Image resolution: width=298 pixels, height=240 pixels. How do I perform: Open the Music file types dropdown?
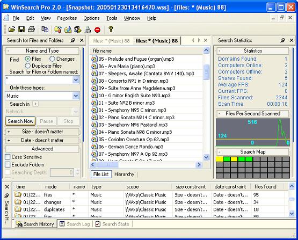click(76, 96)
